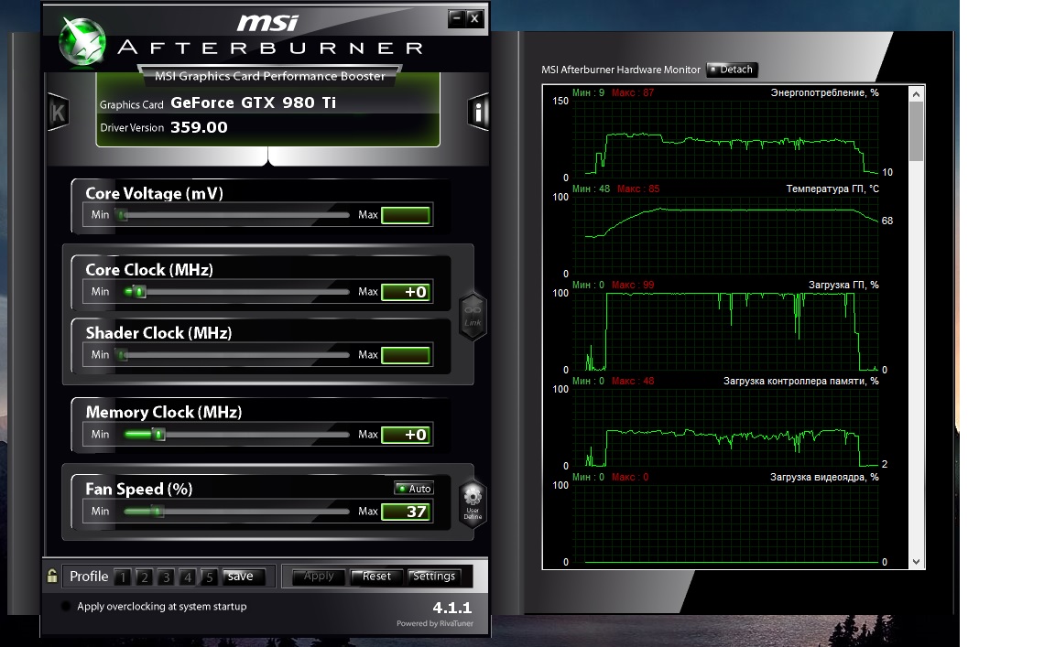Click the Core Voltage slider handle

121,215
